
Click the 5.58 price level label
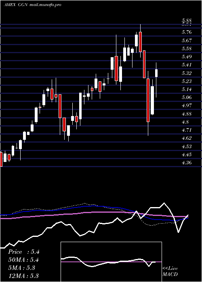click(x=187, y=49)
